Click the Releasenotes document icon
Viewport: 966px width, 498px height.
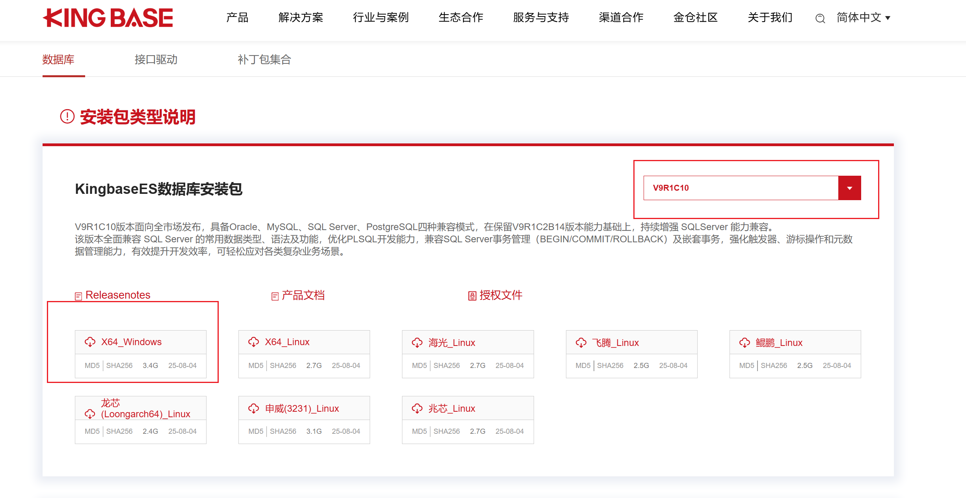pyautogui.click(x=78, y=296)
